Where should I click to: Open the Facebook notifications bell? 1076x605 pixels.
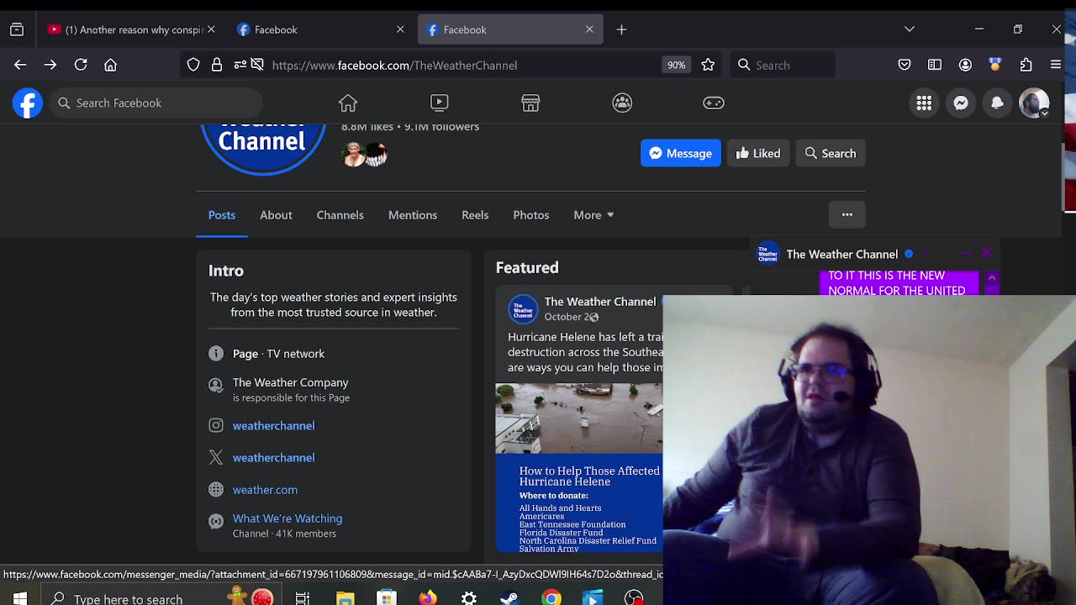[997, 103]
